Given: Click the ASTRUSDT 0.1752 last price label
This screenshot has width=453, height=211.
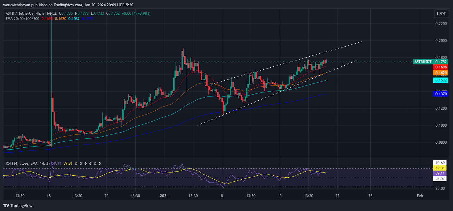Looking at the screenshot, I should 430,62.
